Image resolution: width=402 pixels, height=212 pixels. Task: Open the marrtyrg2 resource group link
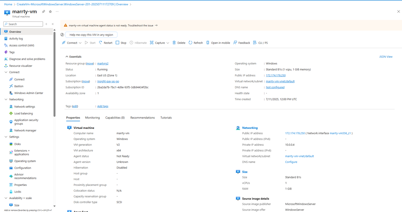(x=102, y=64)
